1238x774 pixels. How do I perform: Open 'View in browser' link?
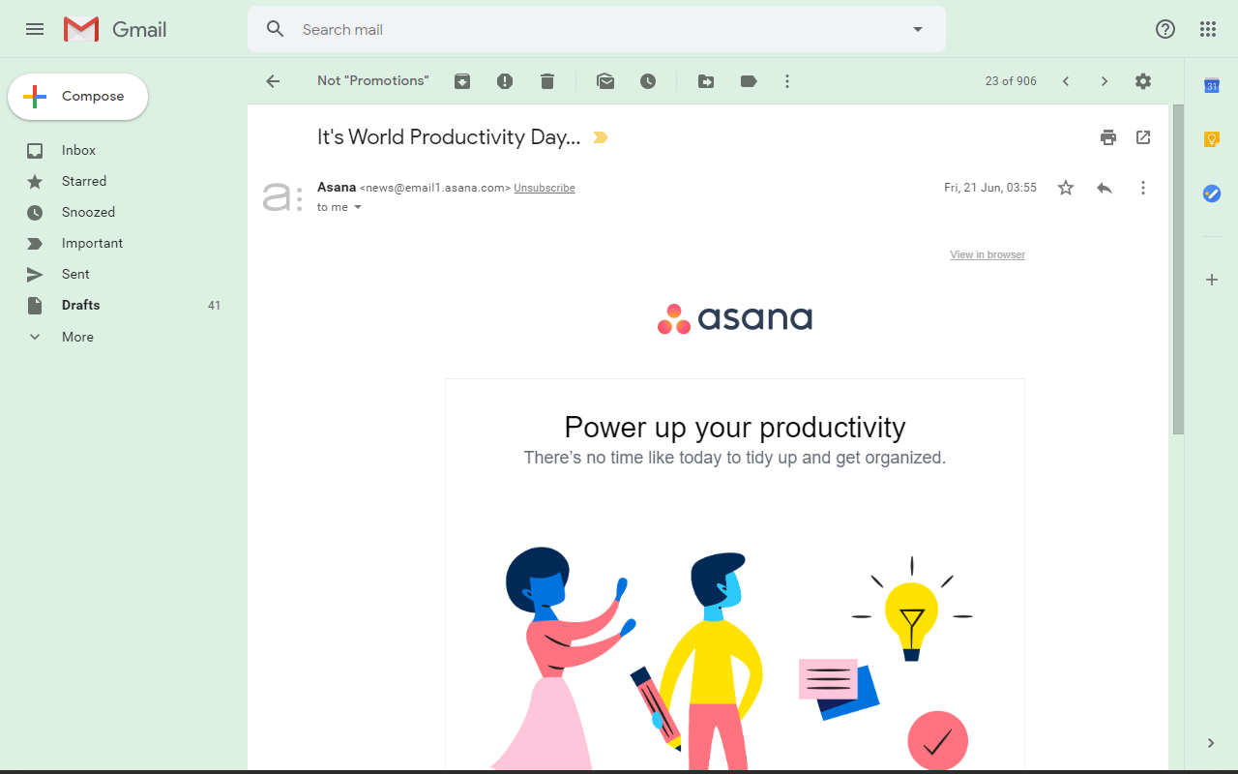click(987, 254)
